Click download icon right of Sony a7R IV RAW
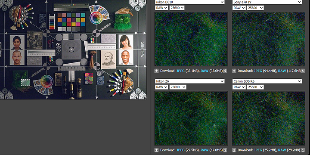310x155 pixels. point(303,71)
